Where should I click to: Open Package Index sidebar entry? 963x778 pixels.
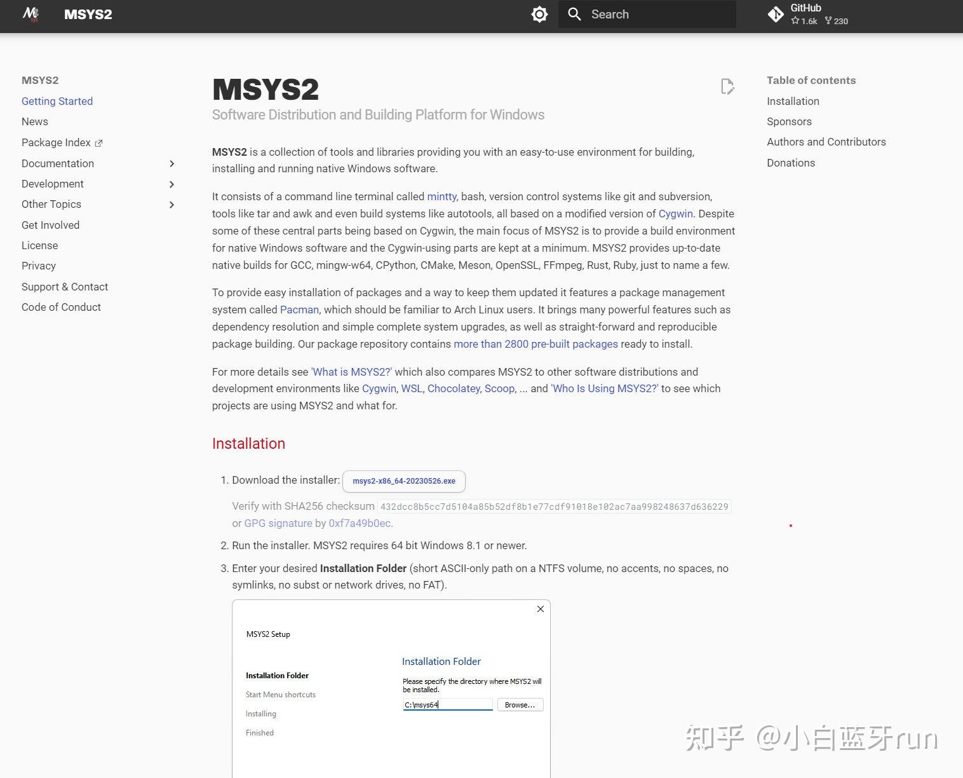click(x=56, y=142)
